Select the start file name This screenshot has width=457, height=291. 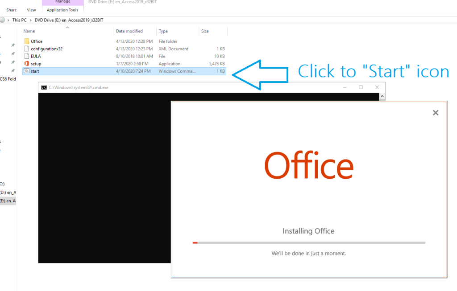pos(35,71)
